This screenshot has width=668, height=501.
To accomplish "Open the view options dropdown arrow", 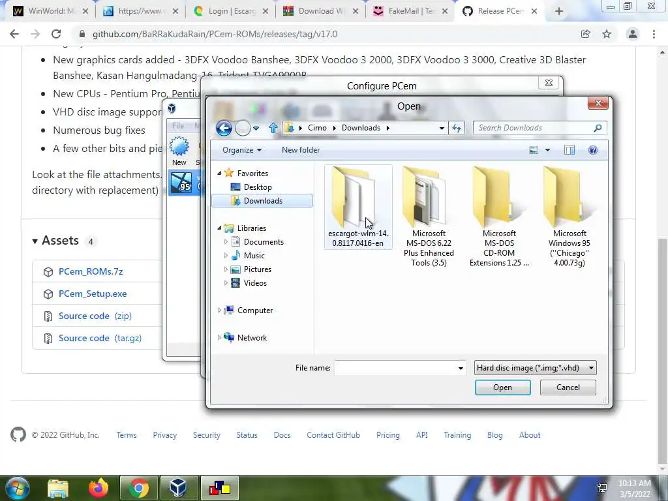I will pyautogui.click(x=548, y=150).
